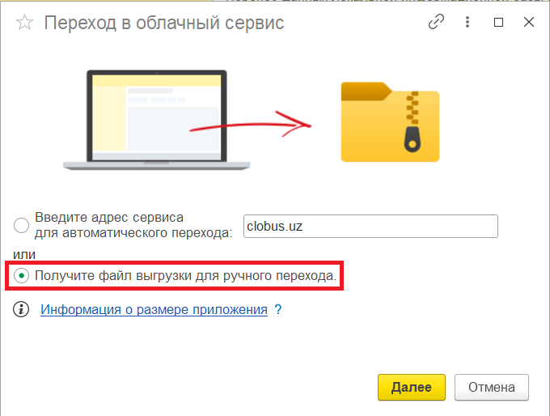The height and width of the screenshot is (416, 550).
Task: Click the question mark help icon
Action: [277, 309]
